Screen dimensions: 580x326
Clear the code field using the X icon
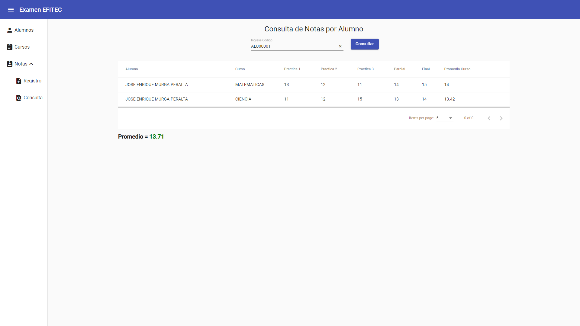click(x=340, y=46)
